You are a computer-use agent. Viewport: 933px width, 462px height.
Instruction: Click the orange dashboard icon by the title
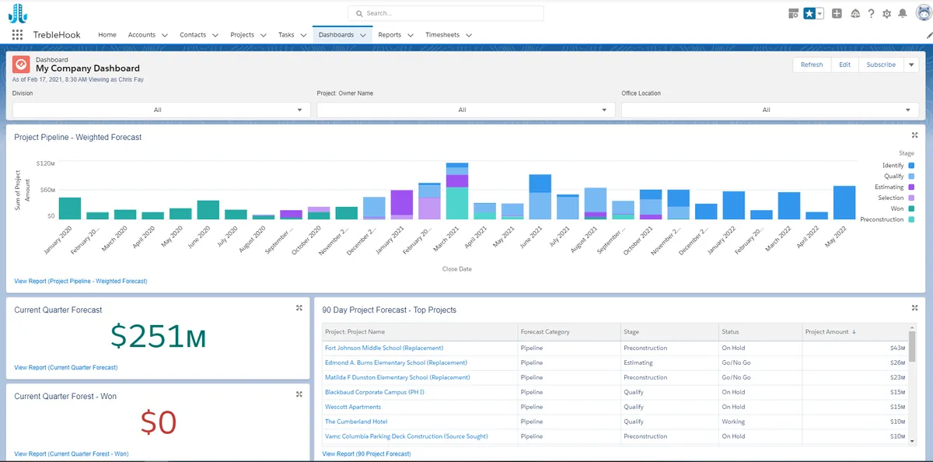coord(21,65)
